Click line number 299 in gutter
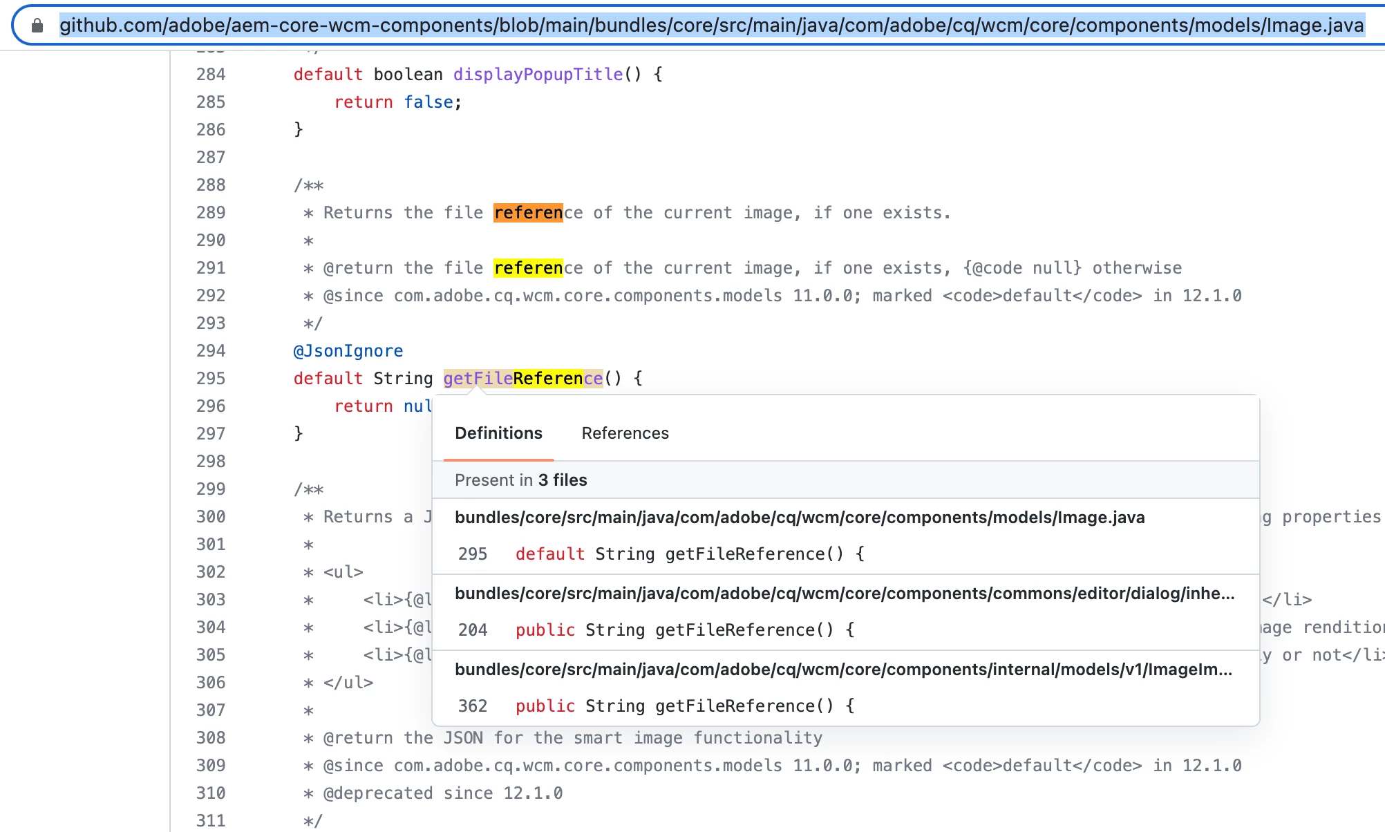The height and width of the screenshot is (832, 1385). pos(211,489)
